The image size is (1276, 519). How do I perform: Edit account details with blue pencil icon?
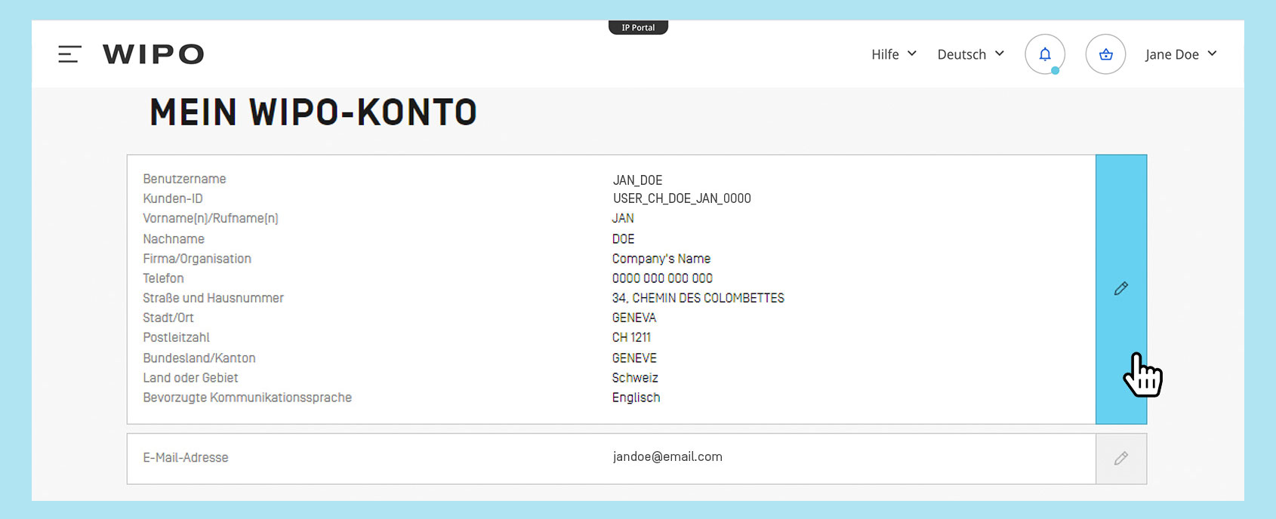(1121, 289)
